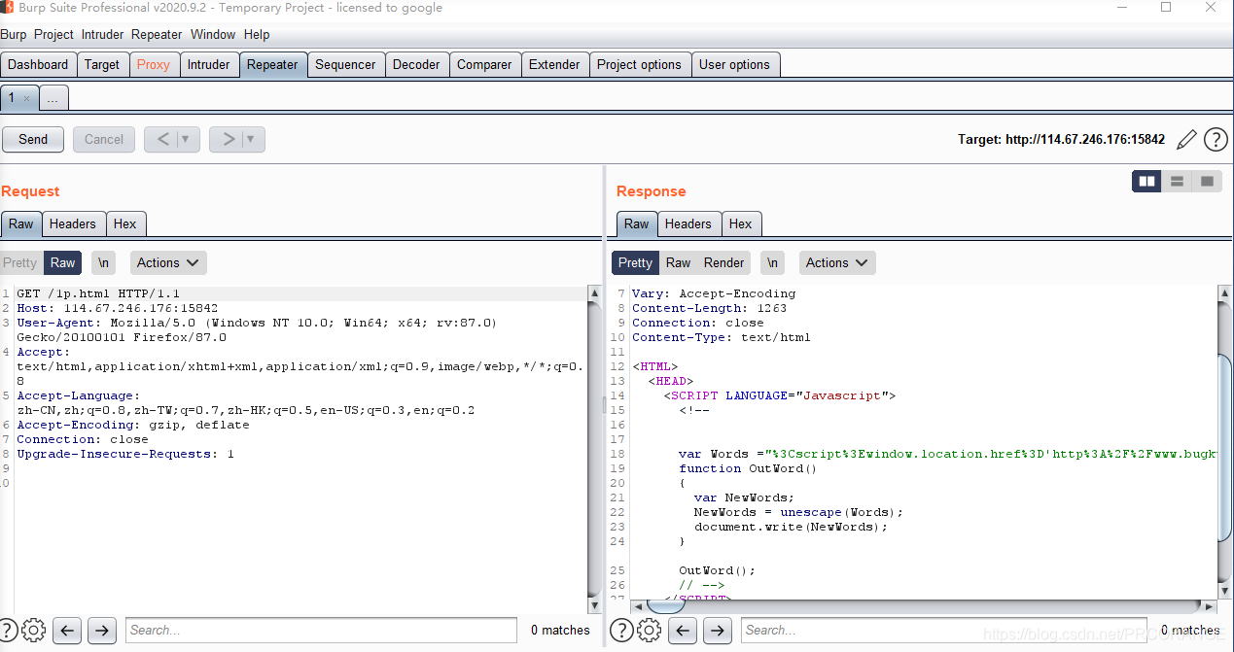Select Response Hex tab
The height and width of the screenshot is (652, 1234).
click(740, 223)
